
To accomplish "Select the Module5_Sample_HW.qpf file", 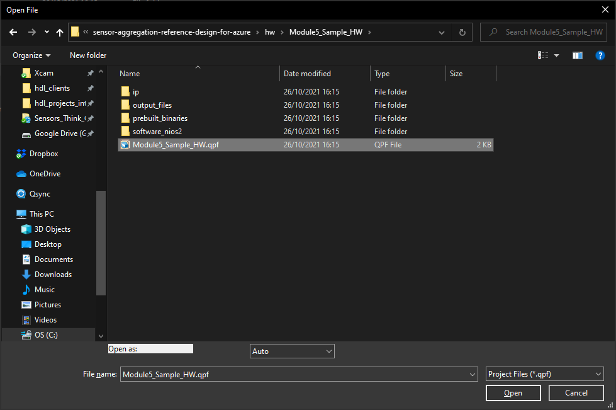I will [176, 145].
